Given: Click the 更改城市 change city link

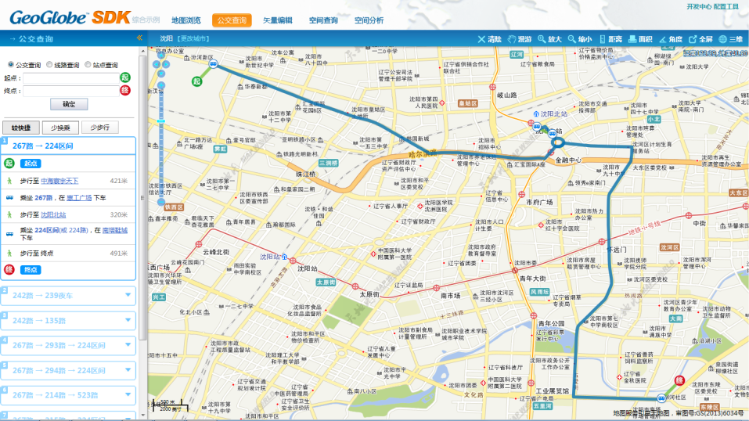Looking at the screenshot, I should pos(194,38).
